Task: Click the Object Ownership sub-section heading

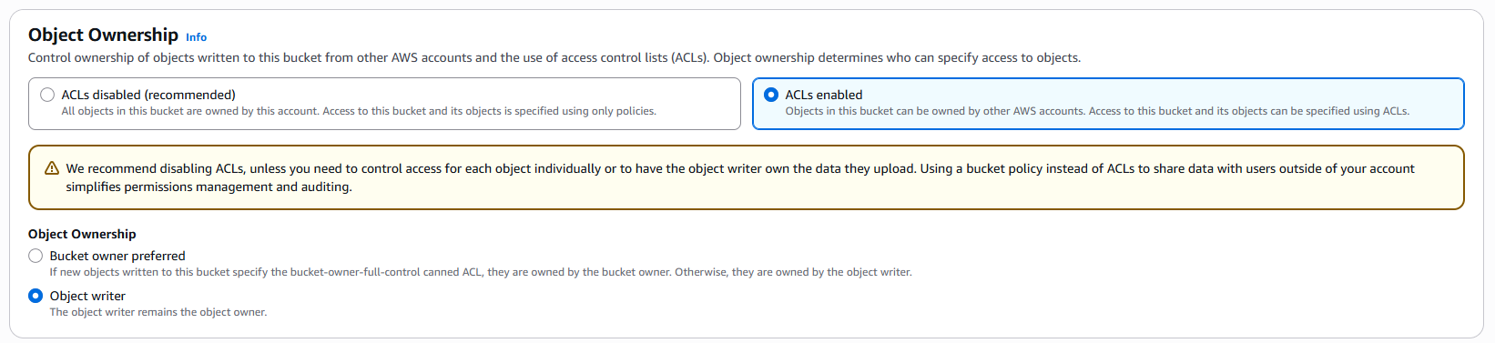Action: pos(82,234)
